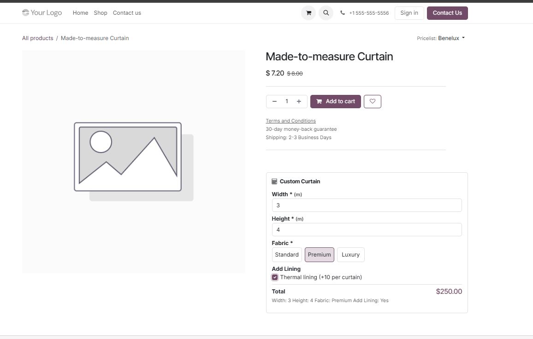Go to the Home menu item
The height and width of the screenshot is (339, 533).
pyautogui.click(x=81, y=13)
